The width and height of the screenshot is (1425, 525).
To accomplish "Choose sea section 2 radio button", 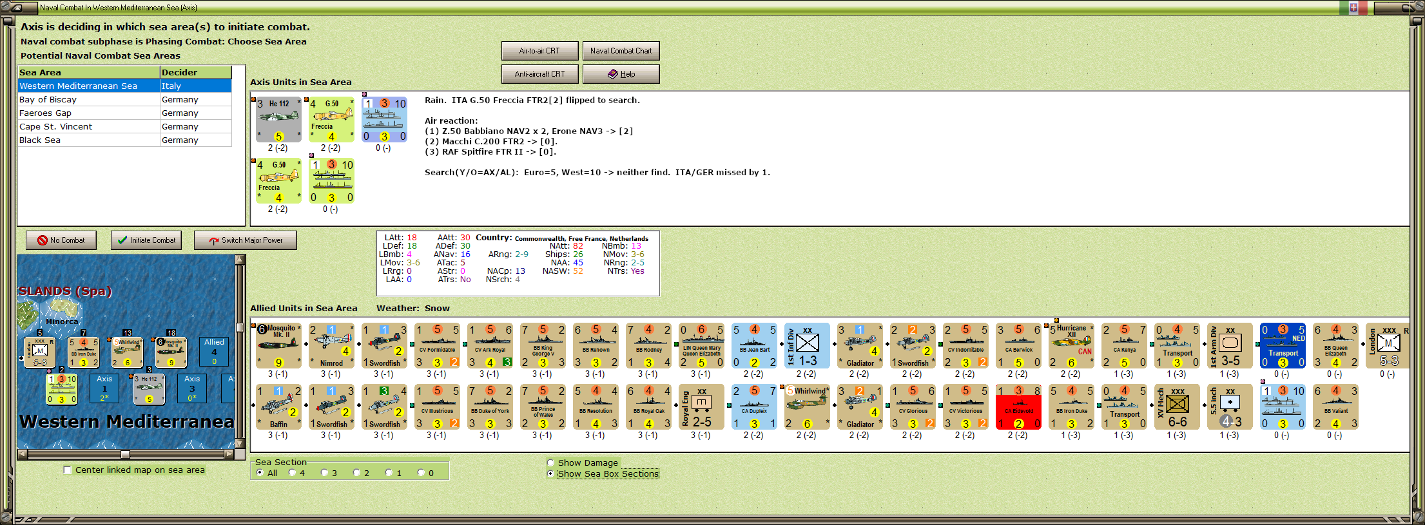I will pyautogui.click(x=356, y=473).
